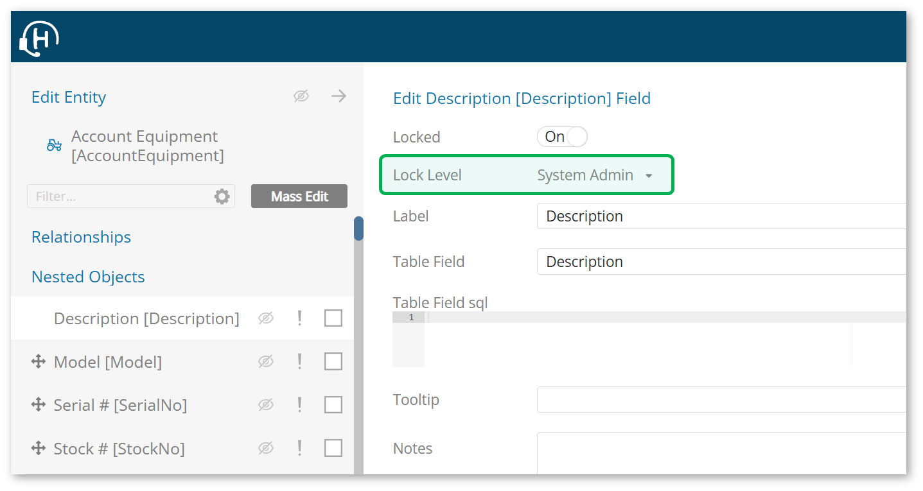Viewport: 923px width, 491px height.
Task: Click move handle for Model field
Action: click(x=38, y=362)
